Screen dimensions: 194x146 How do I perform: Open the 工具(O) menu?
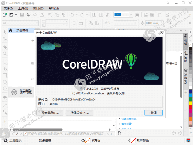point(23,8)
